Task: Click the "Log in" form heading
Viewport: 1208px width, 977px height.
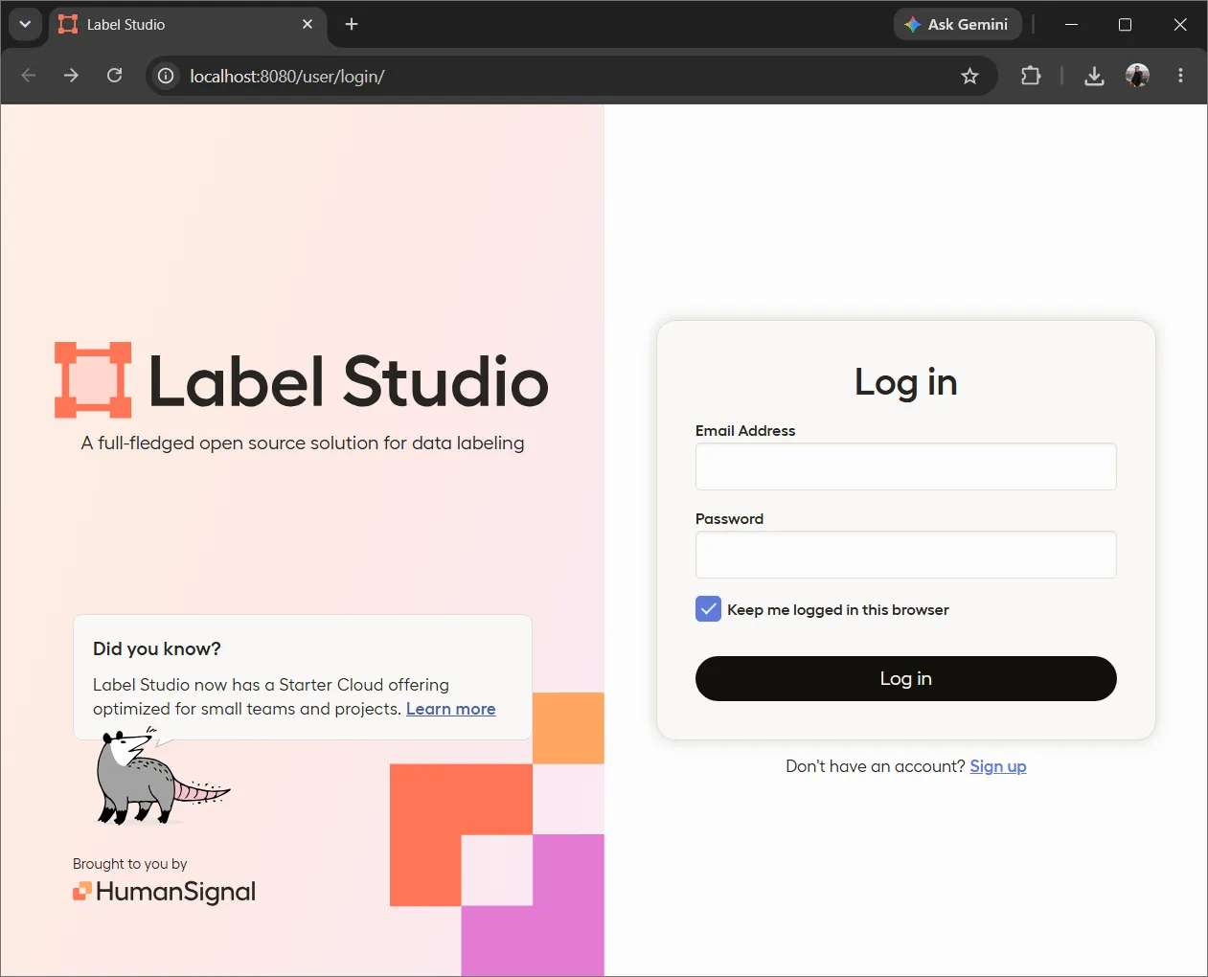Action: point(905,382)
